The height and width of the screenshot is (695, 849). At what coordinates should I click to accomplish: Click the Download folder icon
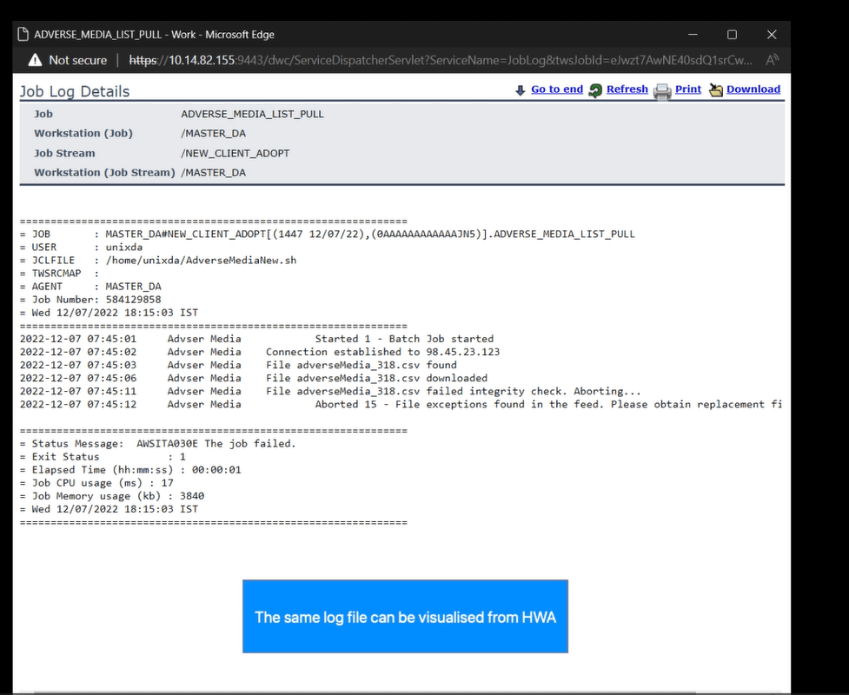[x=716, y=90]
